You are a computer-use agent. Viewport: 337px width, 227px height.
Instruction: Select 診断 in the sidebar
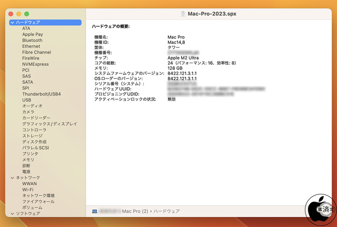26,166
